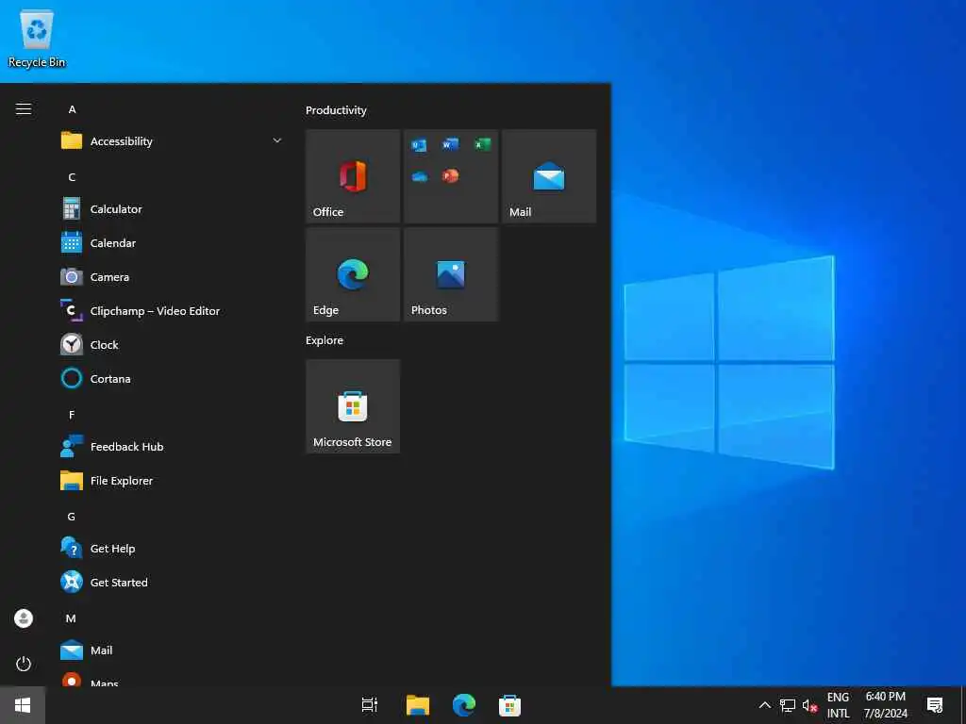966x724 pixels.
Task: Click the muted volume tray icon
Action: (x=809, y=705)
